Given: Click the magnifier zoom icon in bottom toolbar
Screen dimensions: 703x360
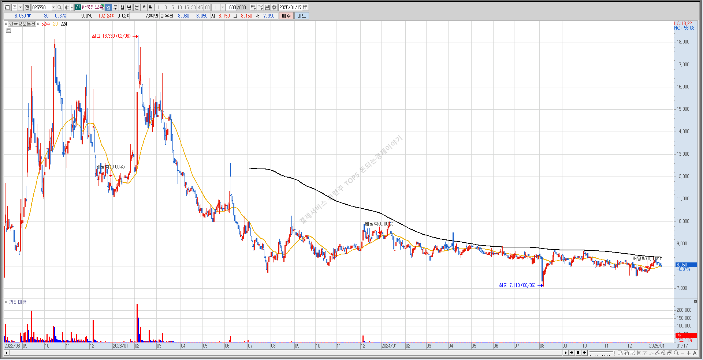Looking at the screenshot, I should coord(676,353).
